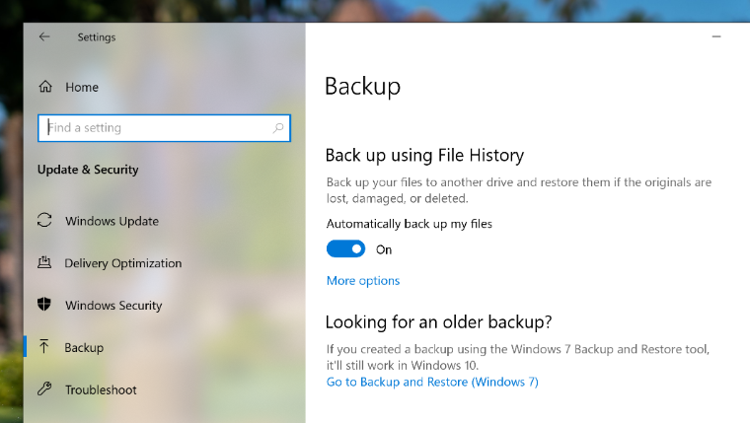
Task: Focus the Find a setting search box
Action: pyautogui.click(x=164, y=128)
